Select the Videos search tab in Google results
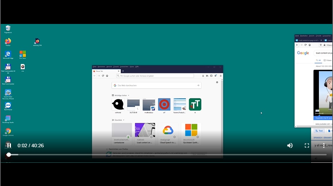Image resolution: width=333 pixels, height=186 pixels. (x=327, y=61)
